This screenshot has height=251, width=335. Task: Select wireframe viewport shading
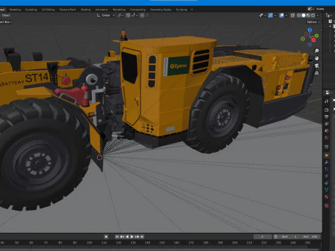[299, 15]
